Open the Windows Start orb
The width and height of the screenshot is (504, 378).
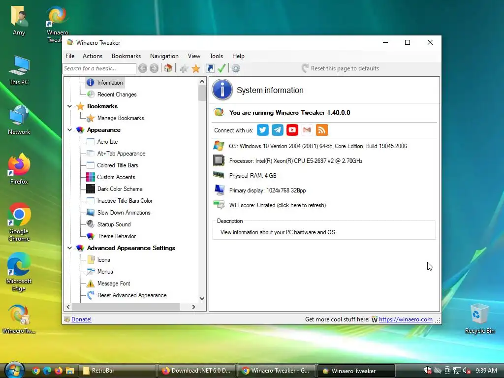click(14, 370)
